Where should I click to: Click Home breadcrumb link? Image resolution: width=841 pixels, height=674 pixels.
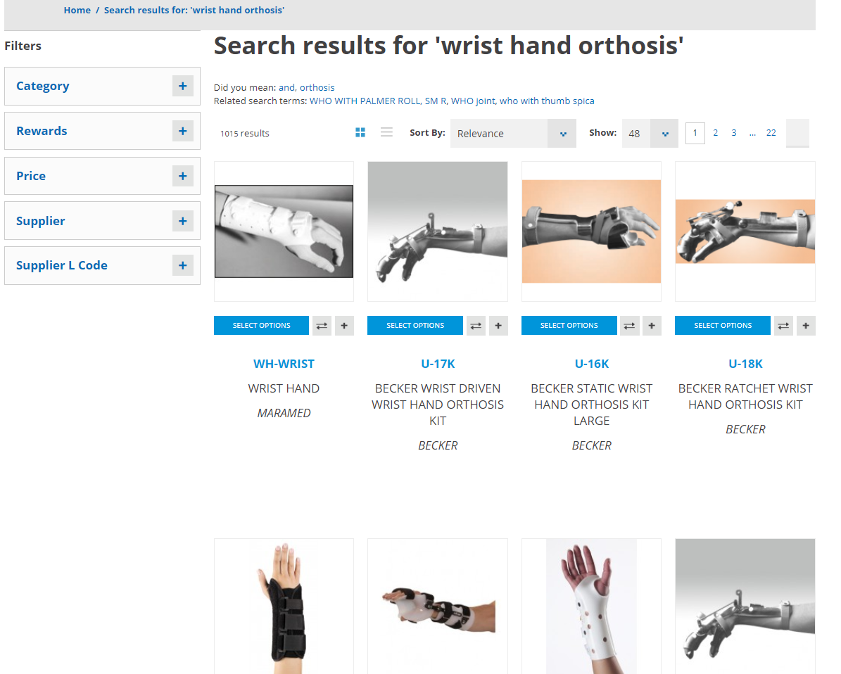(x=77, y=10)
